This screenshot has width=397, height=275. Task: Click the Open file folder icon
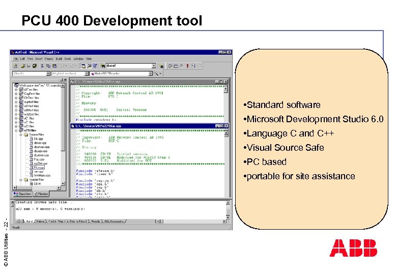(x=23, y=66)
